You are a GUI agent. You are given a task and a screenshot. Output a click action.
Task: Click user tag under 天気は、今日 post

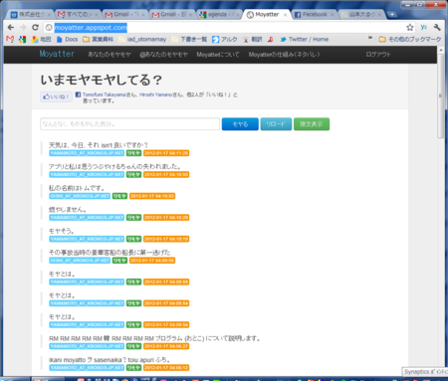(x=87, y=153)
